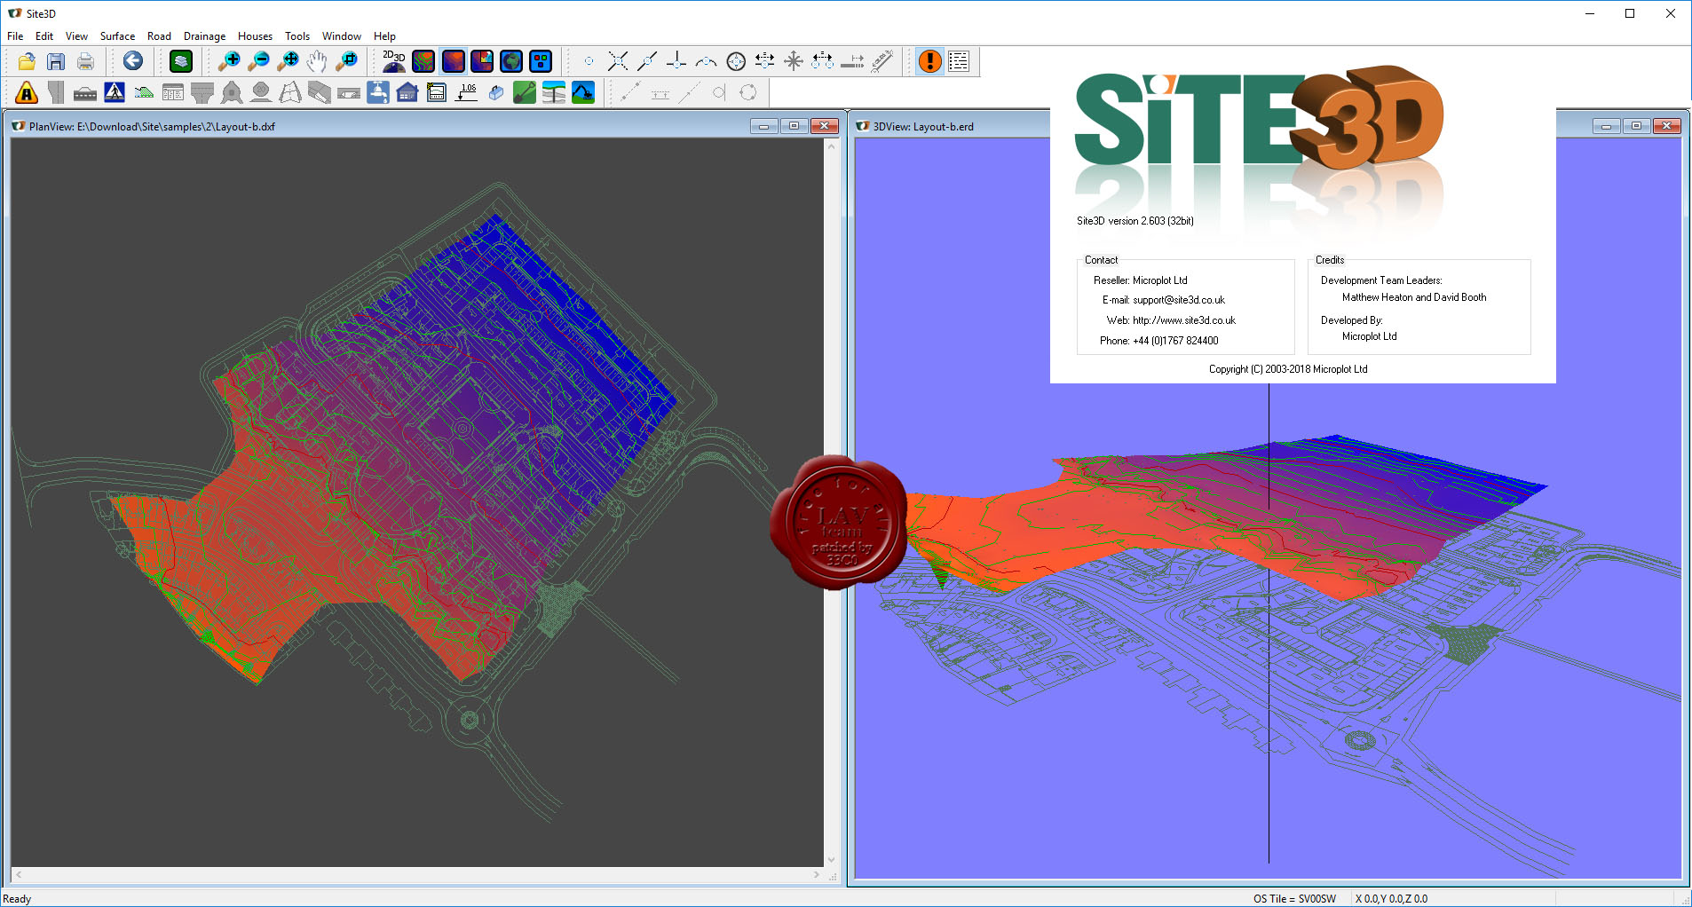Select the midpoint-on-line snap icon

[647, 61]
